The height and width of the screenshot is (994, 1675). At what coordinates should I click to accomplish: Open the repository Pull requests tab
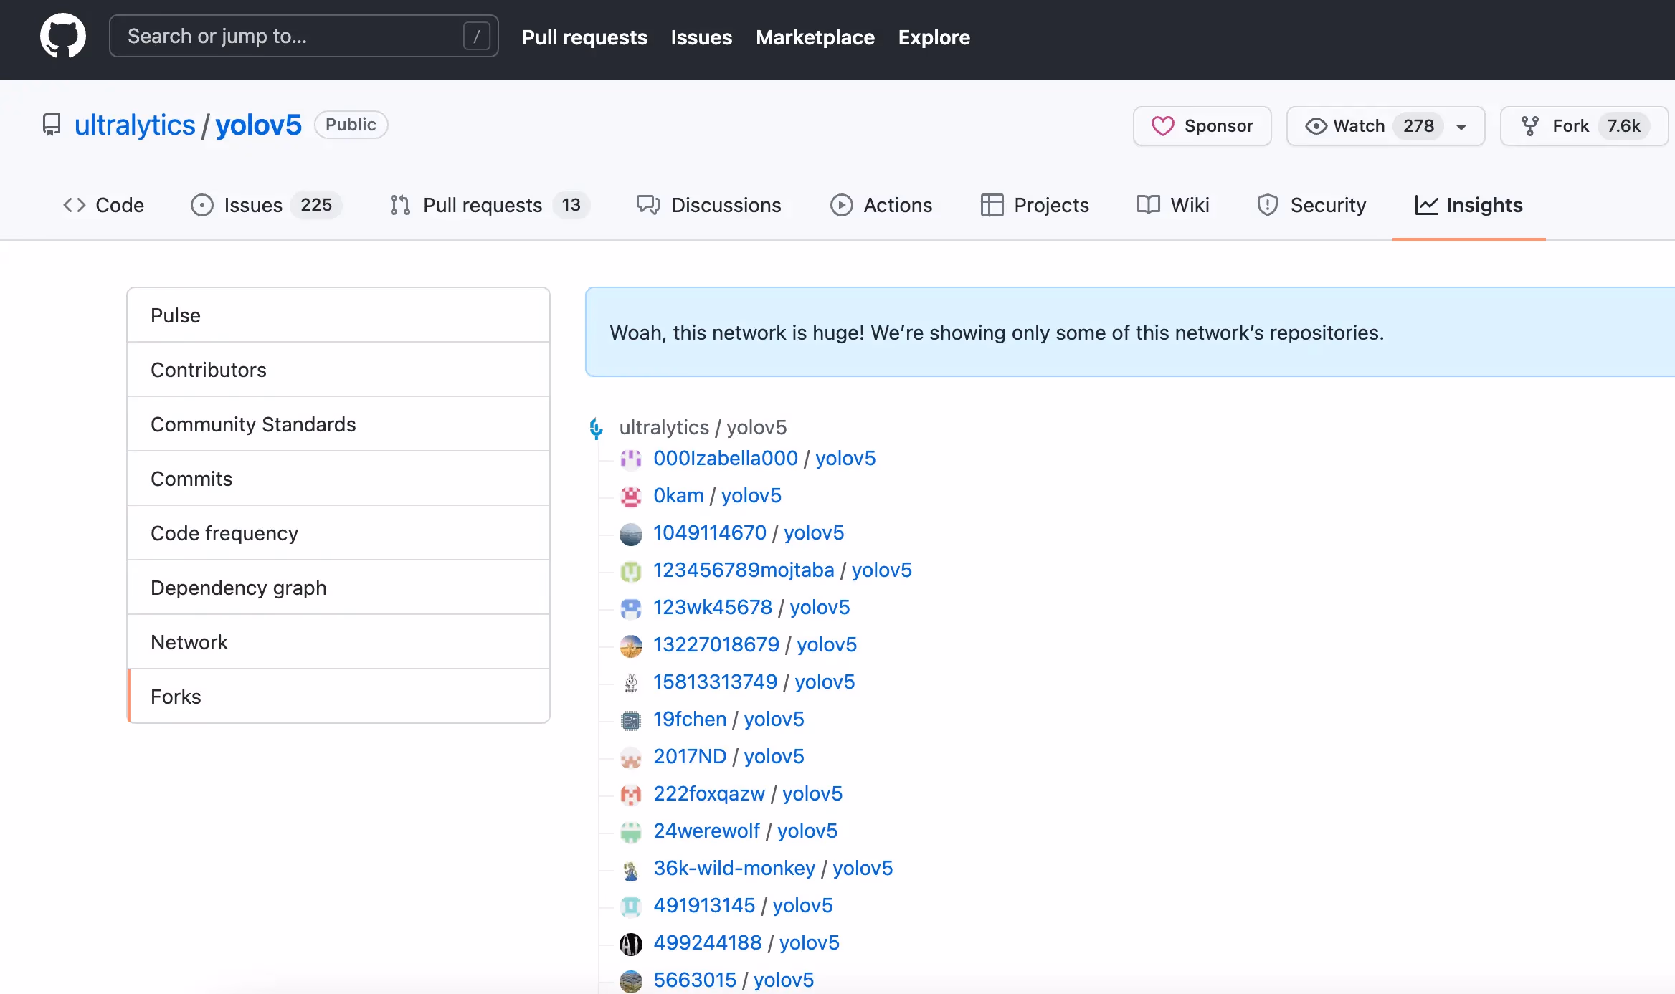(x=490, y=205)
